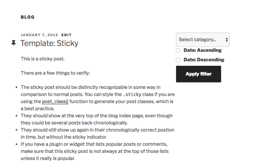The height and width of the screenshot is (168, 262).
Task: Select the Date: Descending radio button
Action: (178, 60)
